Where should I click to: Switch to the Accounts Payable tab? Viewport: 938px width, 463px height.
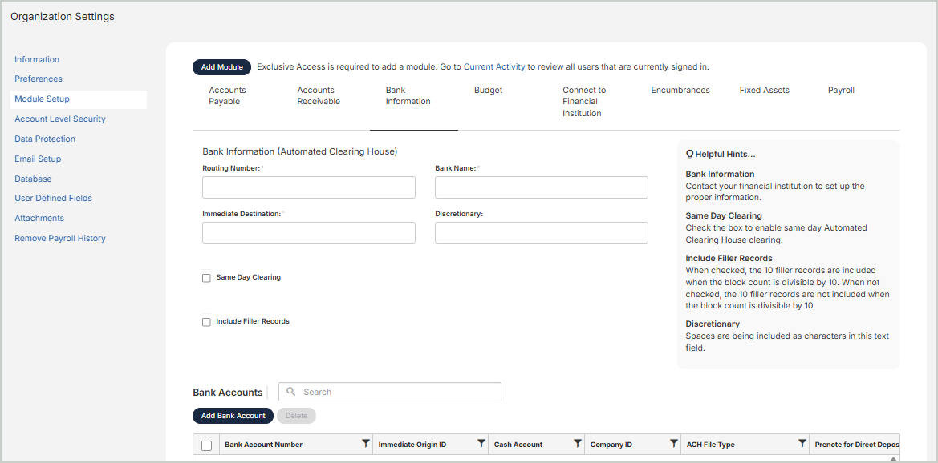(x=227, y=96)
